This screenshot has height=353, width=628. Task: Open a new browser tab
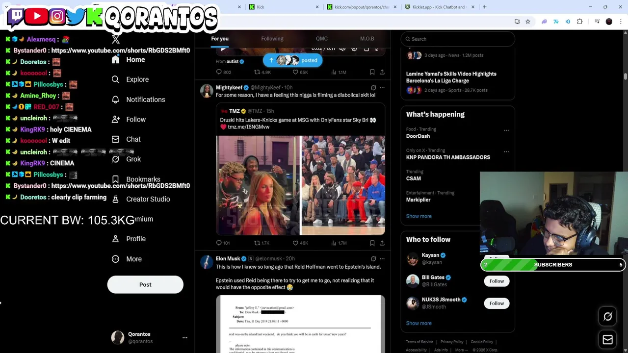coord(485,7)
